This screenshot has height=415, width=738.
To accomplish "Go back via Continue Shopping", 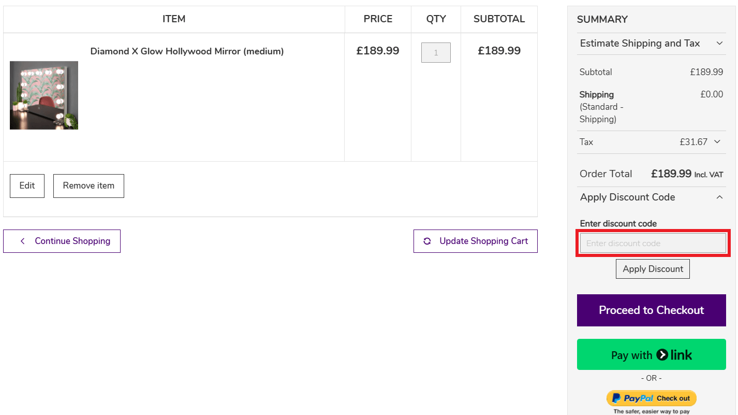I will coord(62,241).
